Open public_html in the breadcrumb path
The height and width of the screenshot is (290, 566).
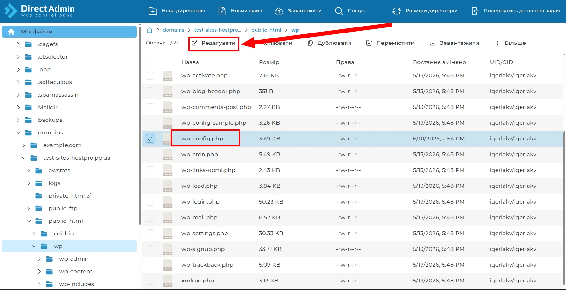pos(266,30)
